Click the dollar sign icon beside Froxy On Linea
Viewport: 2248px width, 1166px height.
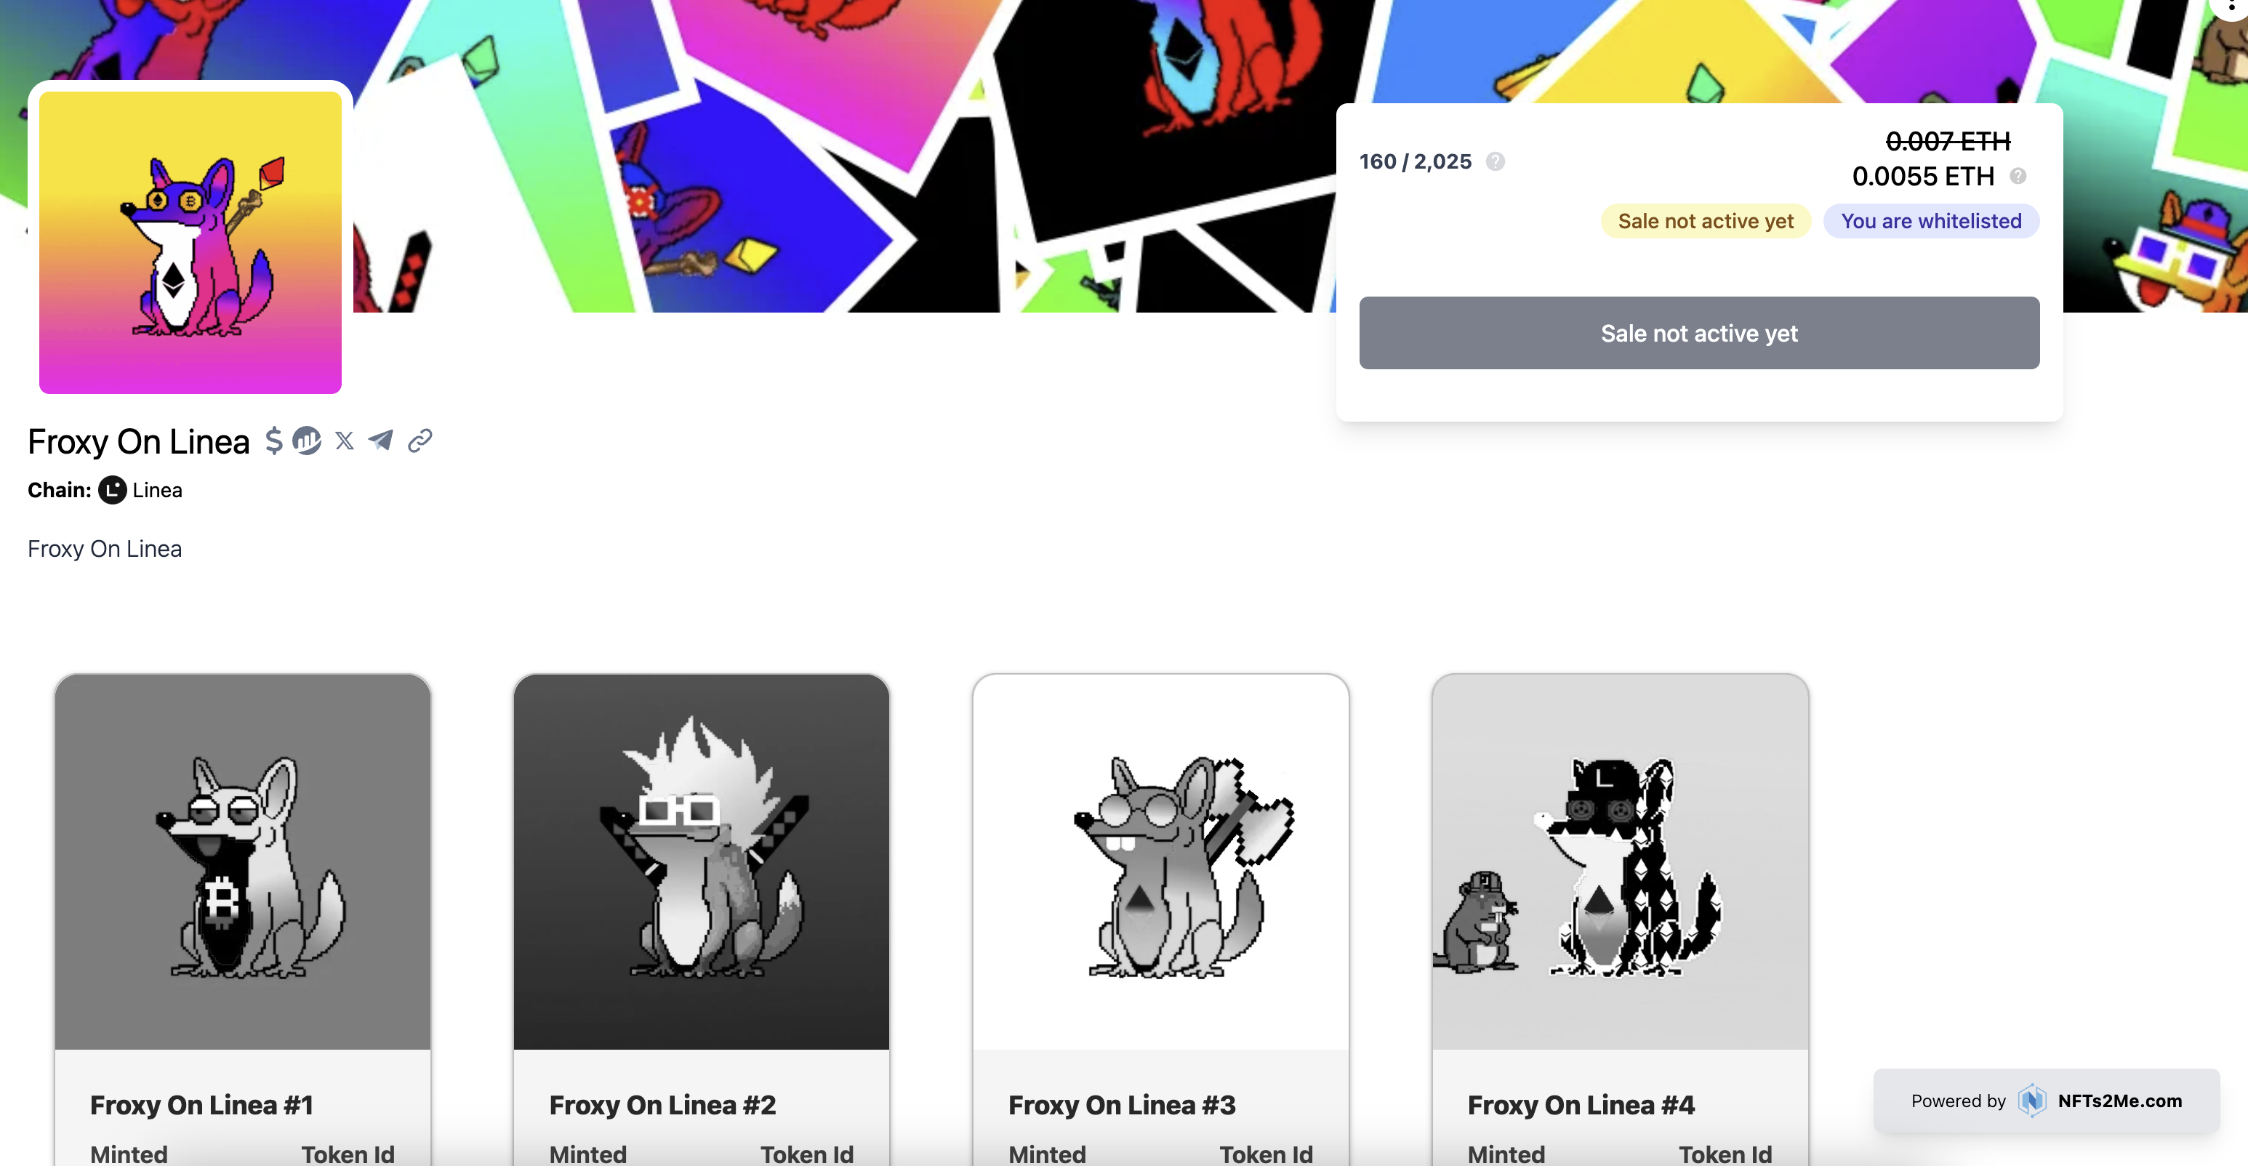pyautogui.click(x=274, y=441)
